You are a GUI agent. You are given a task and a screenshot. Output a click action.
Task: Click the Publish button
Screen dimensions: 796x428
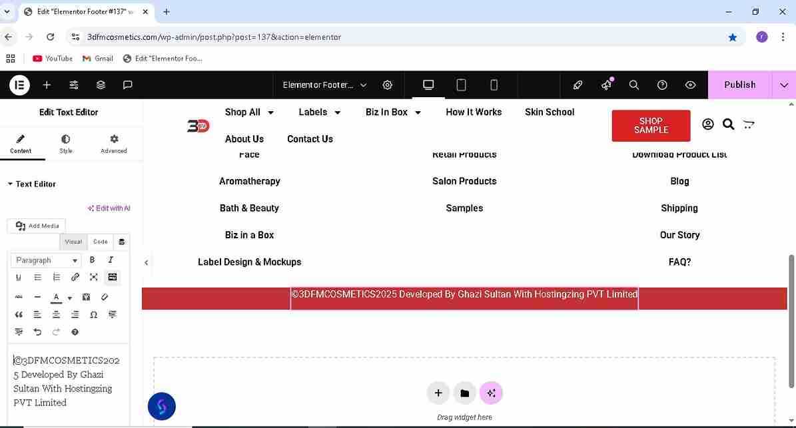point(739,85)
